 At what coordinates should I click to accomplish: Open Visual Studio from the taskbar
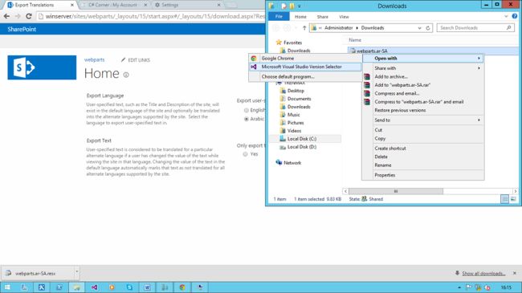pyautogui.click(x=95, y=287)
